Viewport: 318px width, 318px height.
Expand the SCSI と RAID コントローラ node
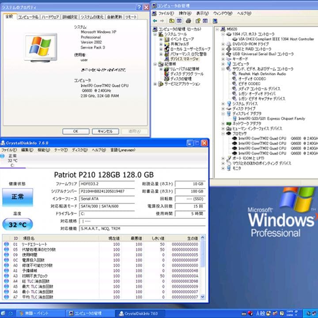click(x=223, y=49)
